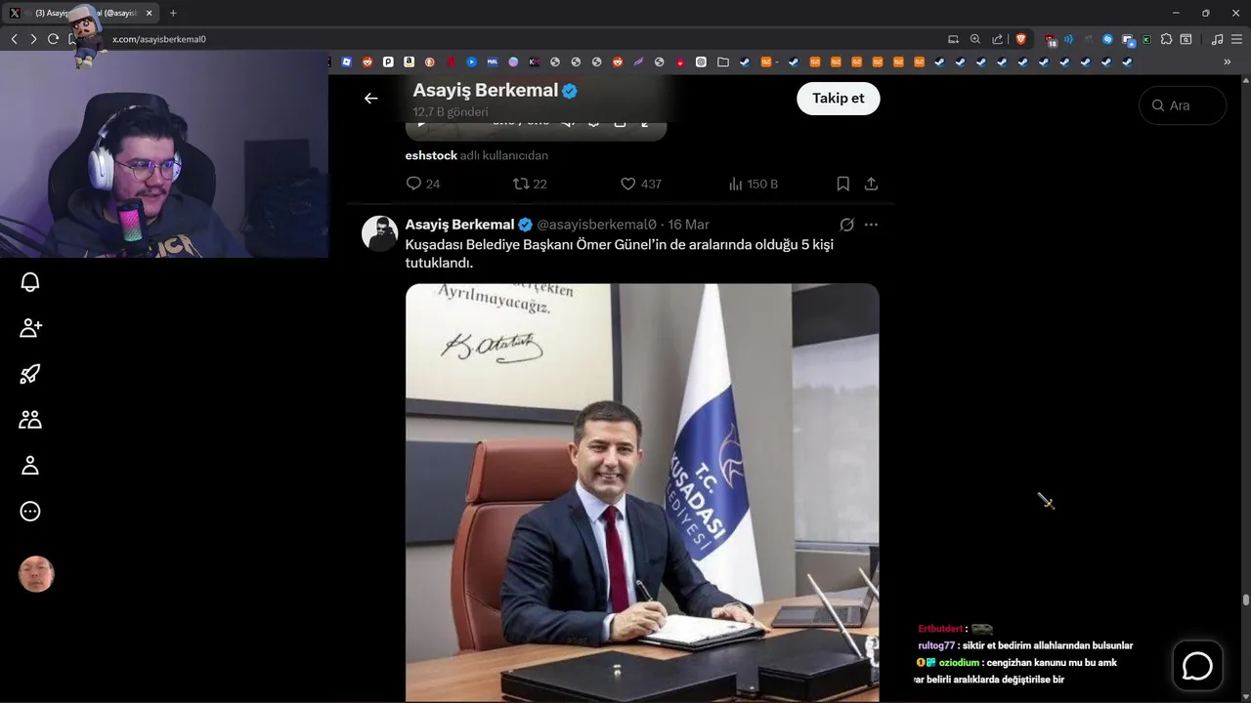
Task: Open the three-dot more menu on the Kuşadası post
Action: (x=872, y=225)
